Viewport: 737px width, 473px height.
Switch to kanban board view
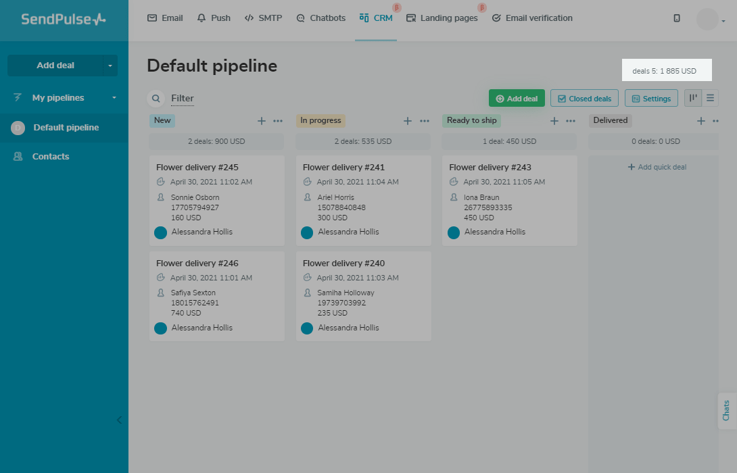[693, 98]
